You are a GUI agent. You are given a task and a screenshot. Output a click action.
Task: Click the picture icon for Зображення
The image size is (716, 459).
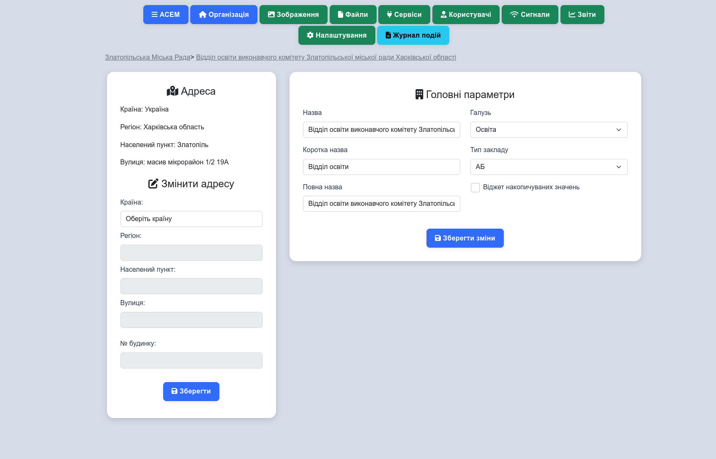click(271, 15)
